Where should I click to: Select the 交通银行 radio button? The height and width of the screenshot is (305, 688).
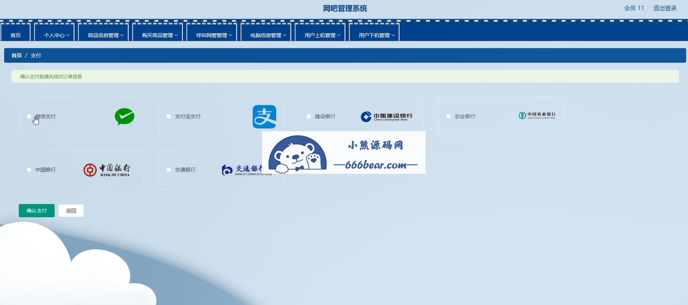tap(169, 170)
